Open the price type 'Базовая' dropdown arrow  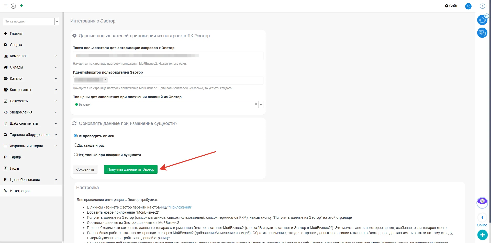coord(261,105)
